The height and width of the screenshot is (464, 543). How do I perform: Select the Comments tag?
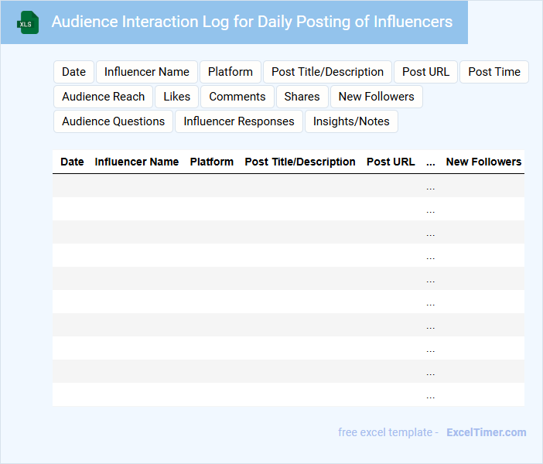click(237, 97)
